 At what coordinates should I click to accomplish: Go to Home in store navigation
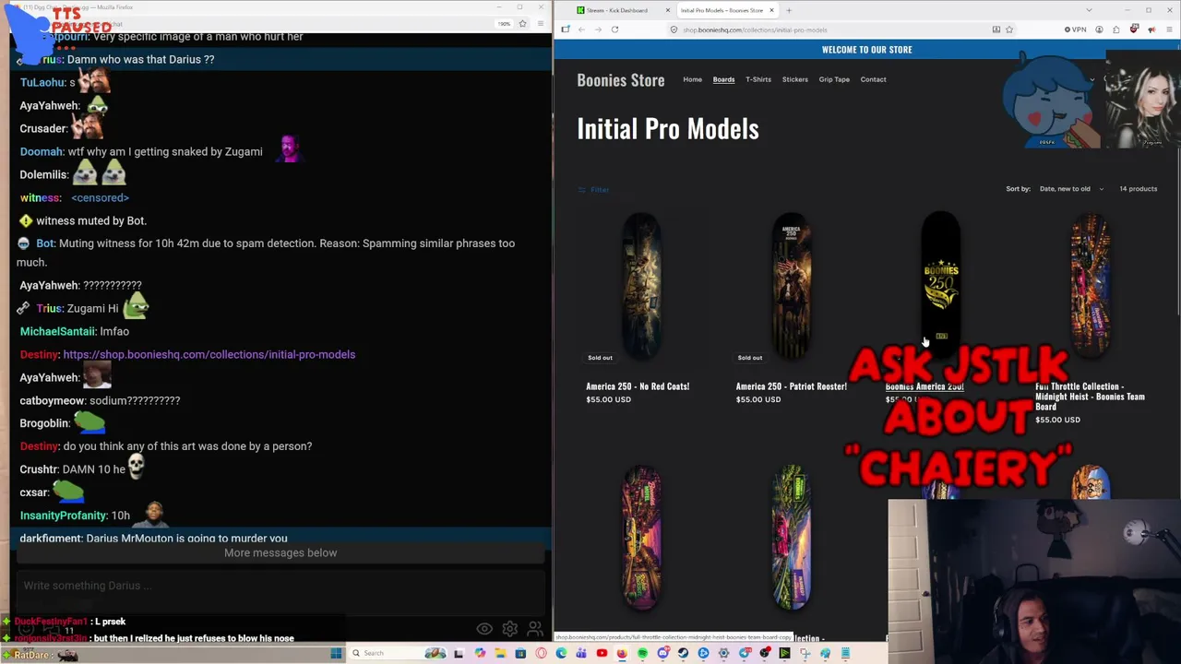693,79
